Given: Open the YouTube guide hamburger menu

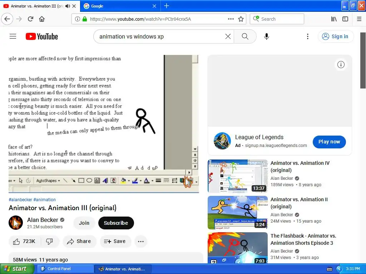Looking at the screenshot, I should [13, 36].
